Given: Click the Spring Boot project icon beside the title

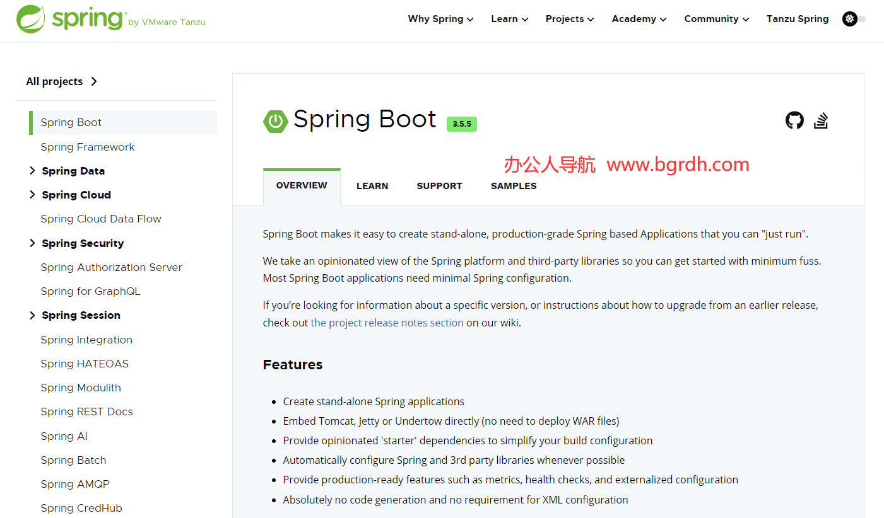Looking at the screenshot, I should [x=275, y=121].
